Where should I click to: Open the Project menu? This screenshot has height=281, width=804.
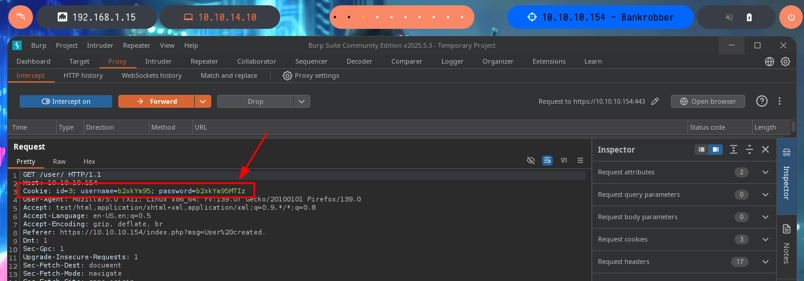[x=67, y=45]
